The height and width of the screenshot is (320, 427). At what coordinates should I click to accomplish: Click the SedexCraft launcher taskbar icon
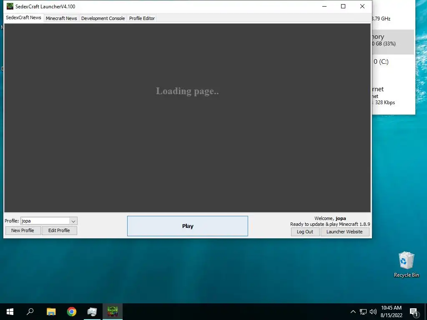coord(113,312)
